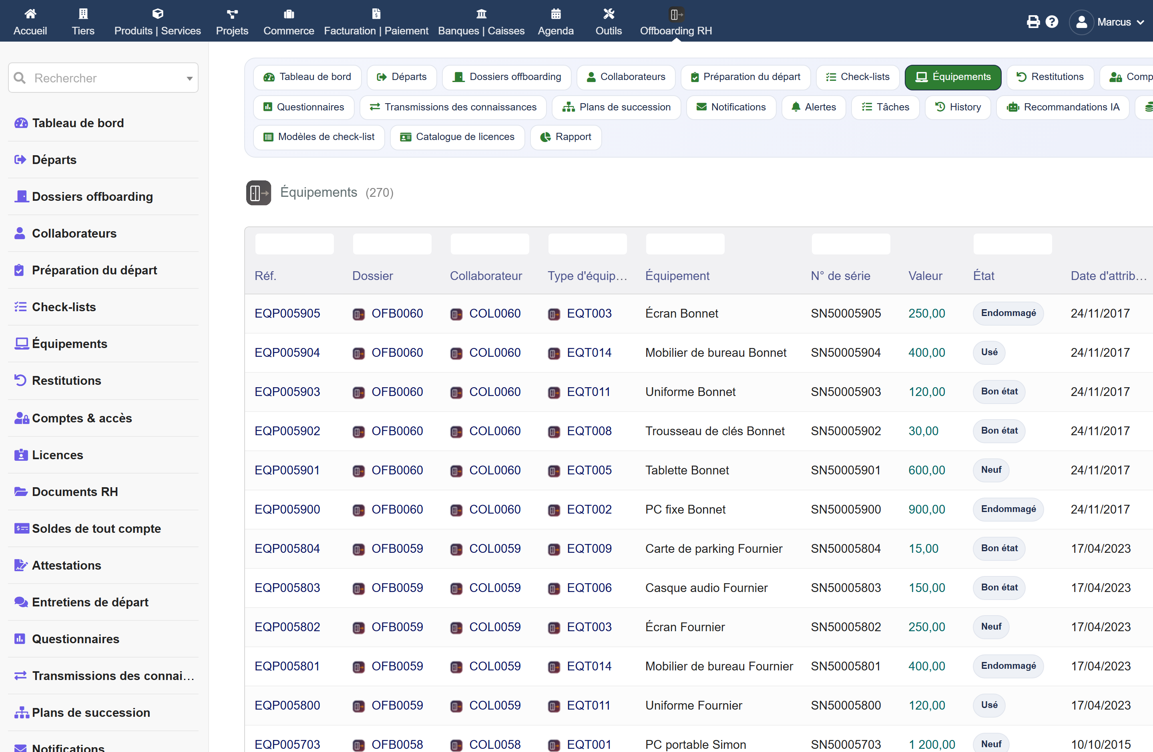
Task: Open the Notifications tab
Action: click(731, 107)
